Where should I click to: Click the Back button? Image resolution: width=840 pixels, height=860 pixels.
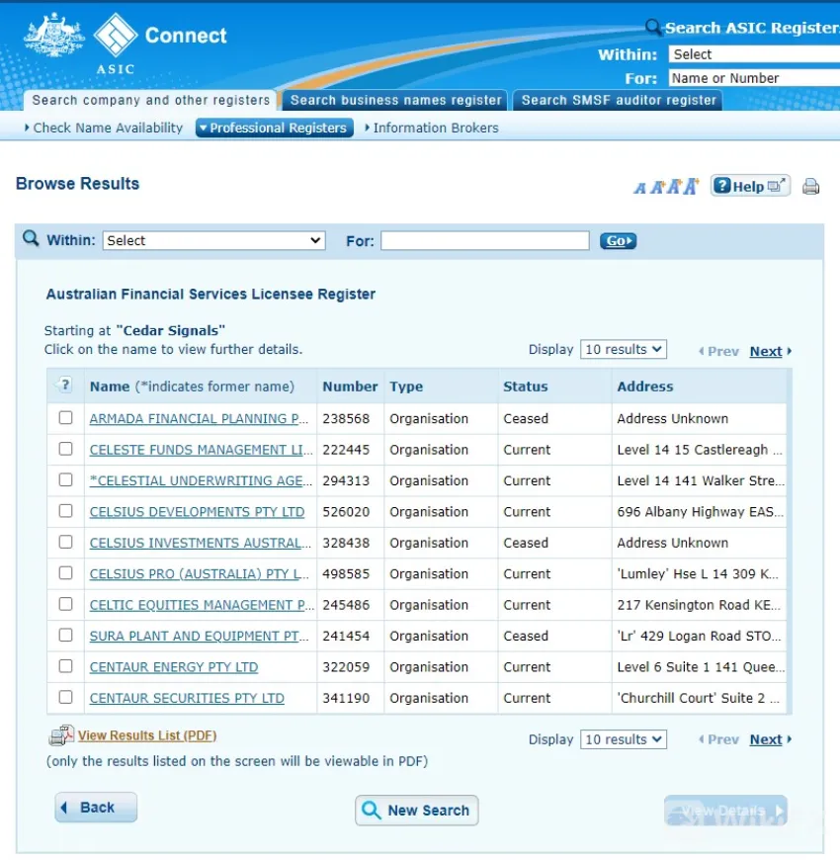coord(96,808)
